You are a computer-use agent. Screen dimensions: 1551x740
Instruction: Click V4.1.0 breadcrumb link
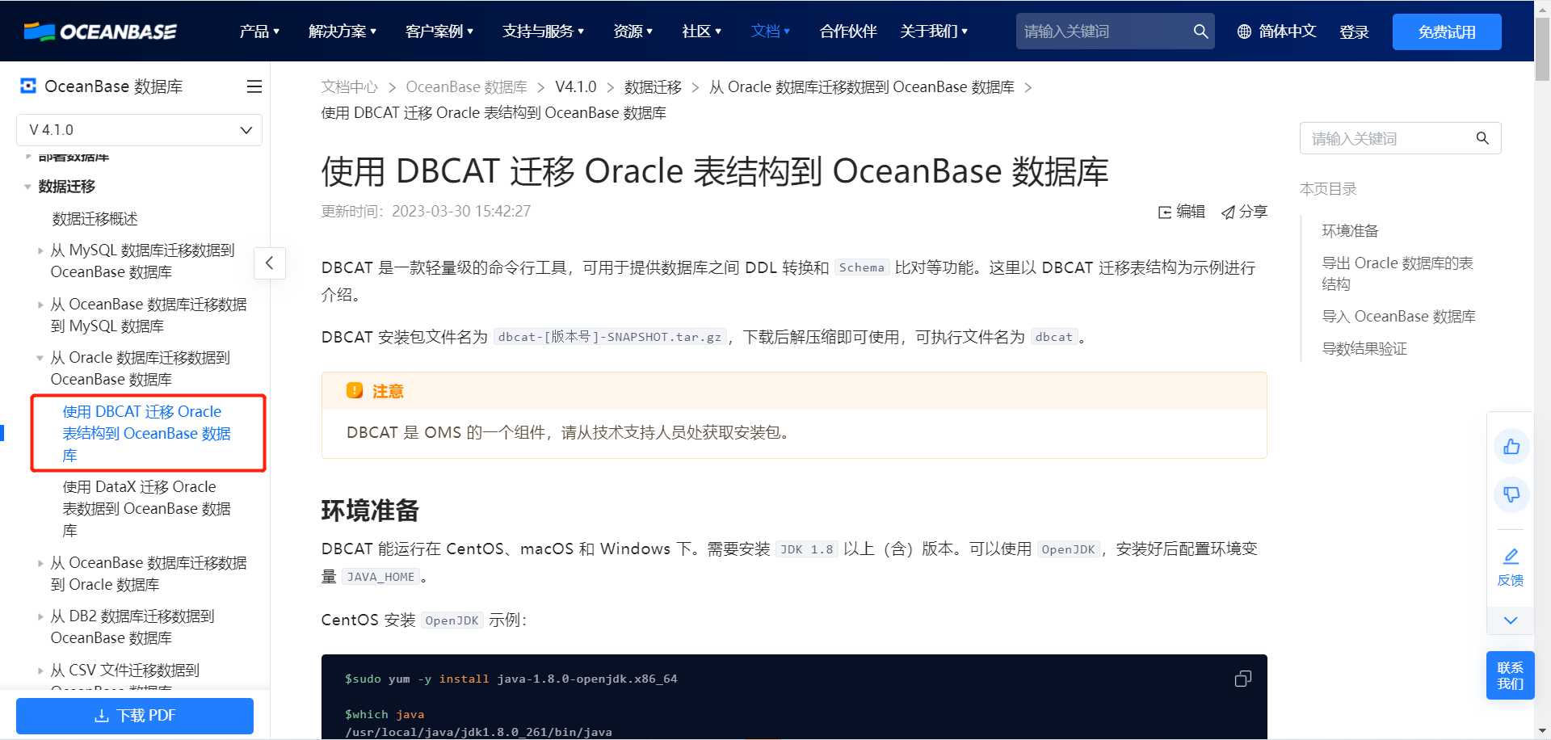[576, 87]
